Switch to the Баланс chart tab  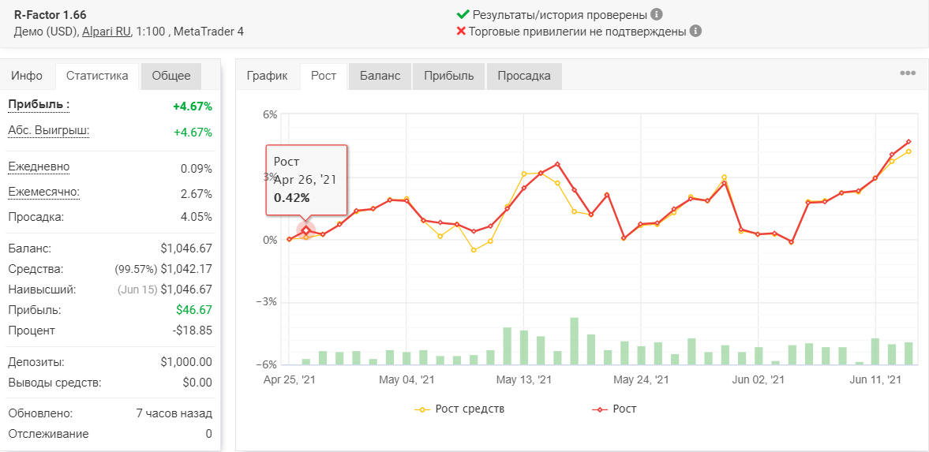click(380, 76)
